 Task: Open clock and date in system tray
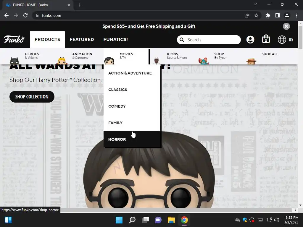pyautogui.click(x=291, y=220)
